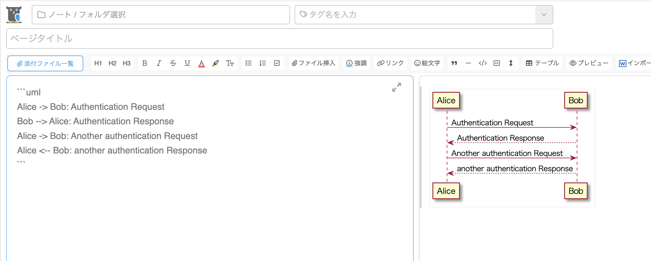Click the file insert button
The width and height of the screenshot is (651, 261).
point(314,63)
